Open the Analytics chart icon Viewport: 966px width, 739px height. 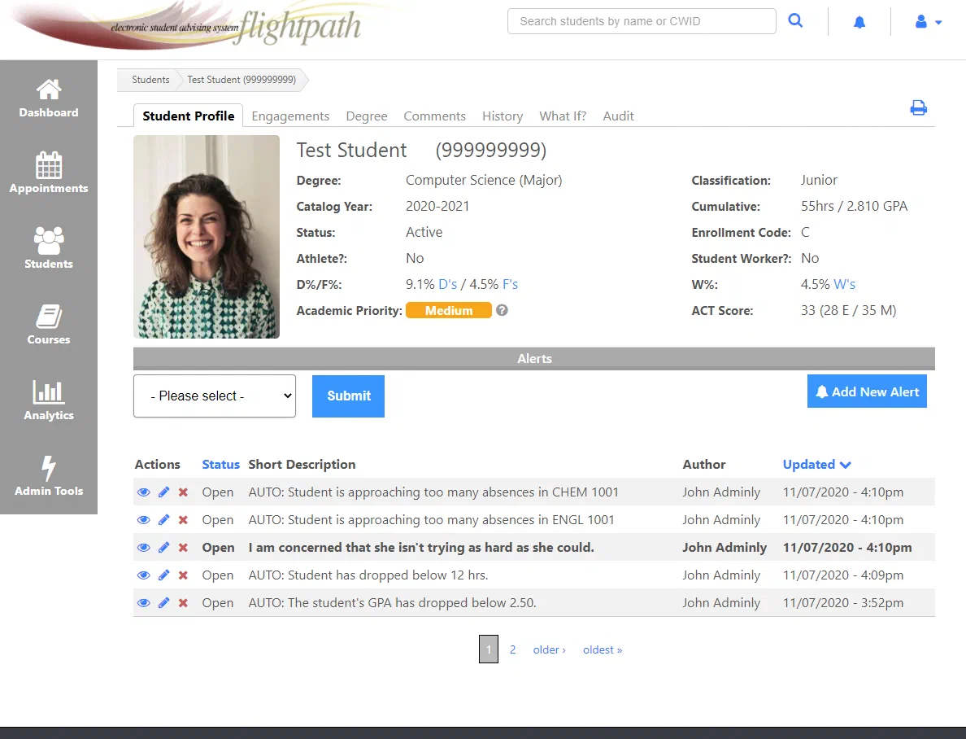[49, 391]
